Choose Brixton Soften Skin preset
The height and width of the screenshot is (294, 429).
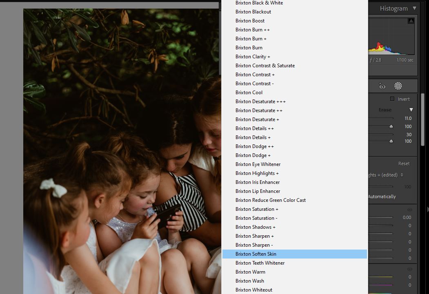256,254
